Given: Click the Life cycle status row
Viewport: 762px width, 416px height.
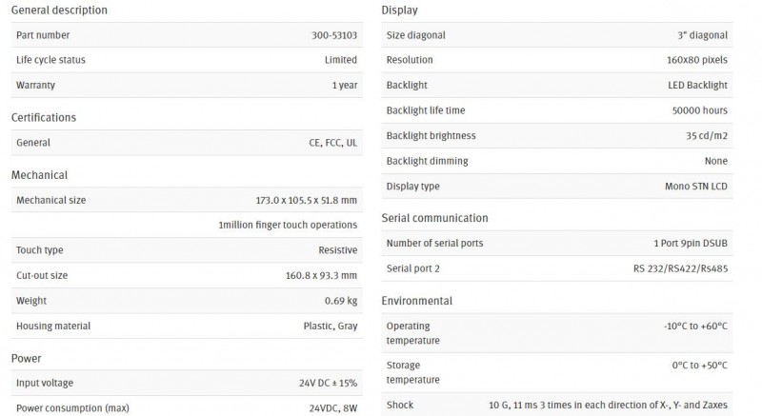Looking at the screenshot, I should click(x=187, y=60).
